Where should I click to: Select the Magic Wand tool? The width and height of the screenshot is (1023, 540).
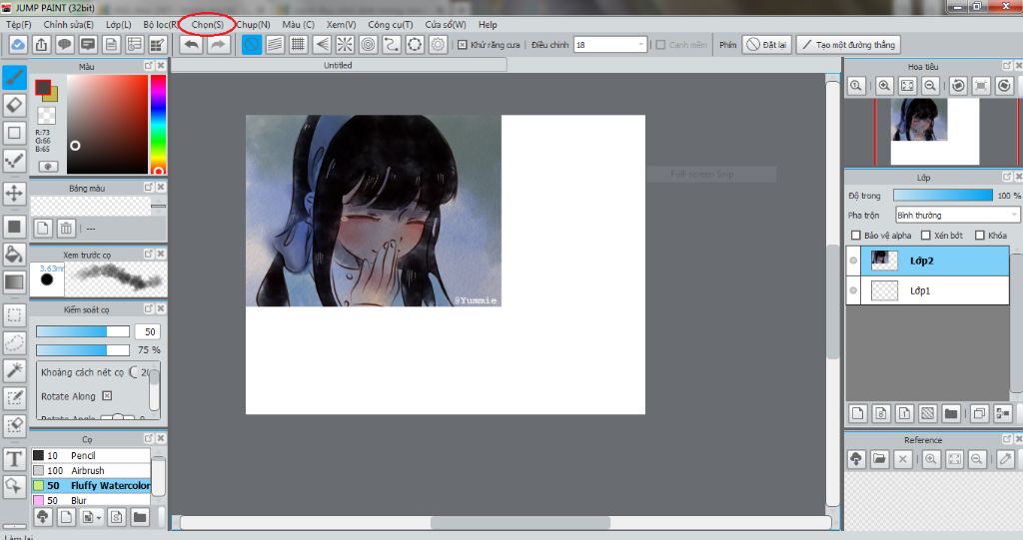coord(14,369)
